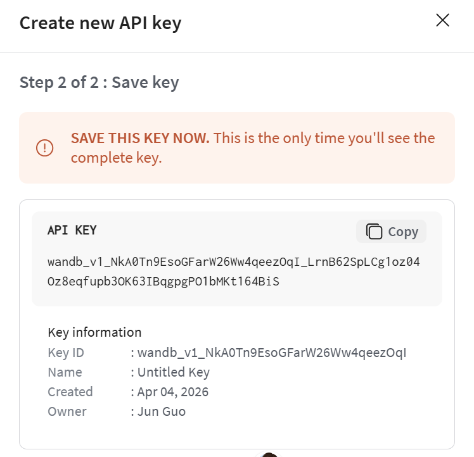The width and height of the screenshot is (474, 457).
Task: Click the Created field label
Action: coord(70,392)
